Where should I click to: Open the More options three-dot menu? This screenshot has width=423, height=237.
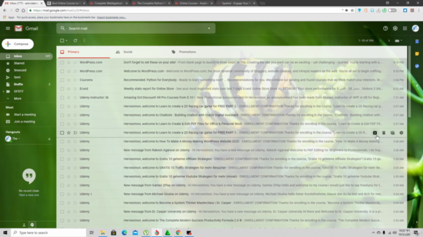[x=84, y=41]
